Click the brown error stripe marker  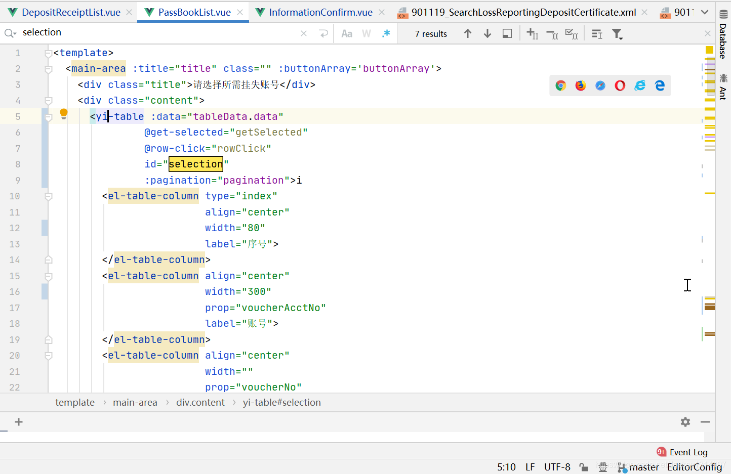click(710, 307)
